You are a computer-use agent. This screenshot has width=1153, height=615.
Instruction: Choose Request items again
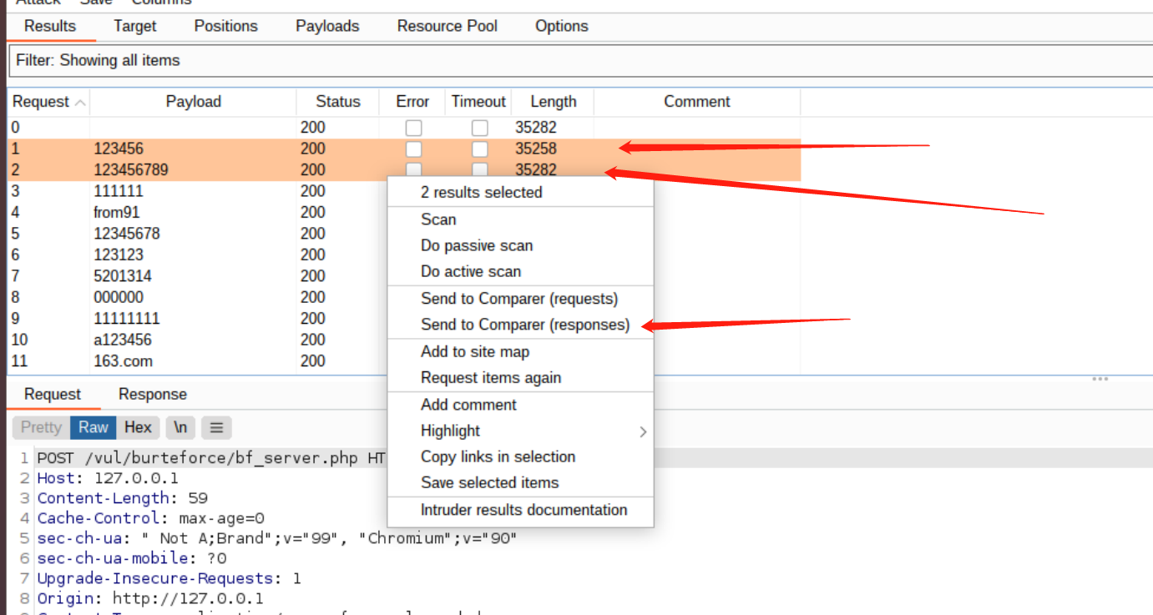(520, 377)
